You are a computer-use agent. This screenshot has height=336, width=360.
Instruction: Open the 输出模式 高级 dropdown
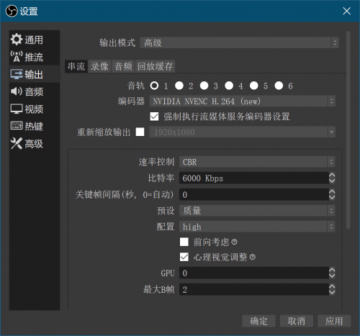pyautogui.click(x=239, y=42)
